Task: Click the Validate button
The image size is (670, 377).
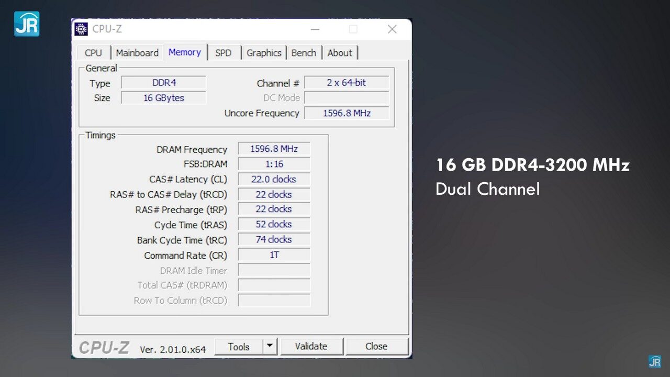Action: 311,346
